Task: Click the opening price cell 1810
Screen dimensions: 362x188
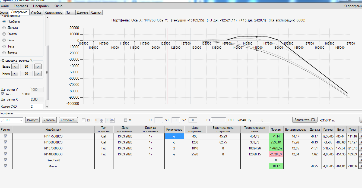Action: click(195, 148)
